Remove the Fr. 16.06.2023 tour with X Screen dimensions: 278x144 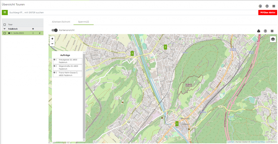[x=40, y=33]
